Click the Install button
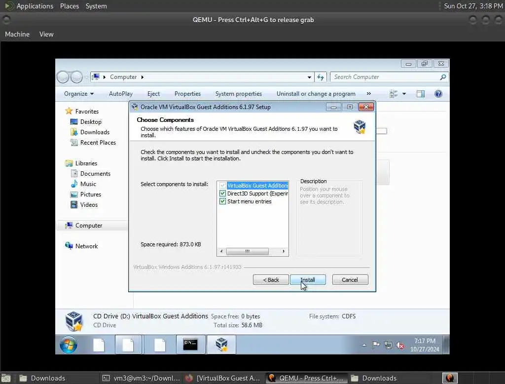The height and width of the screenshot is (384, 505). 308,279
